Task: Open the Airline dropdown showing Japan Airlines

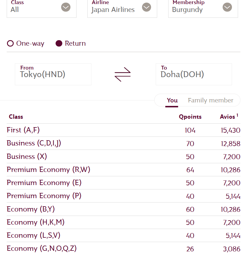Action: coord(122,8)
